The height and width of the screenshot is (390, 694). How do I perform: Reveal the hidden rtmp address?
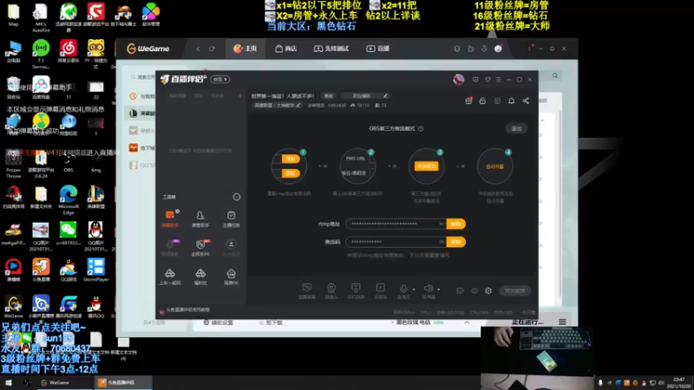(442, 224)
